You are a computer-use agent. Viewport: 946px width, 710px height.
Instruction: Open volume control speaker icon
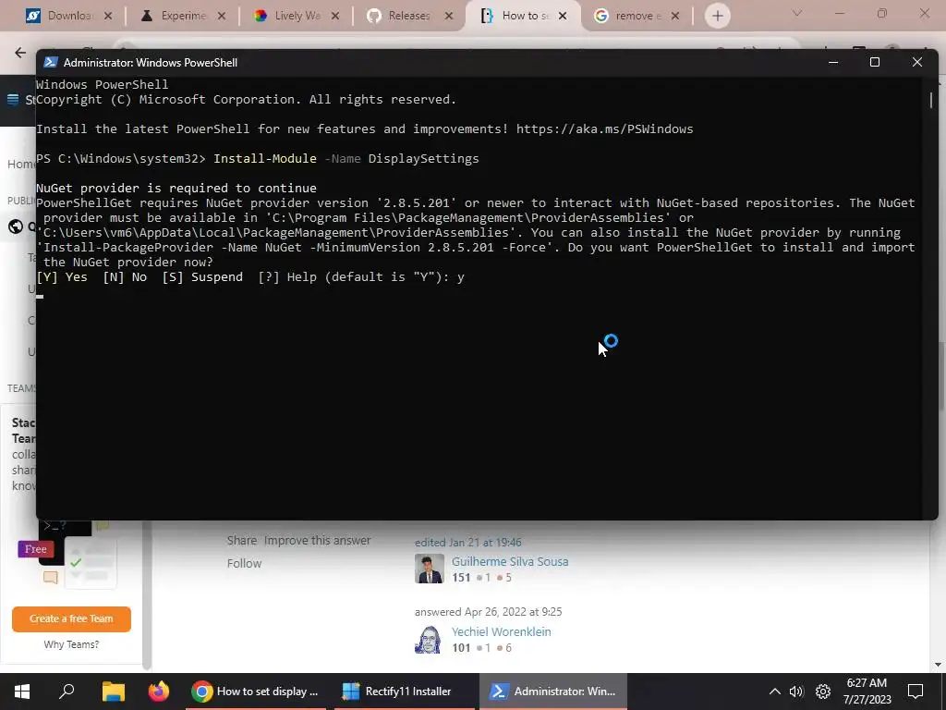(796, 692)
